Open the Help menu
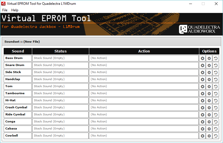Screen dimensions: 223x143 click(15, 10)
